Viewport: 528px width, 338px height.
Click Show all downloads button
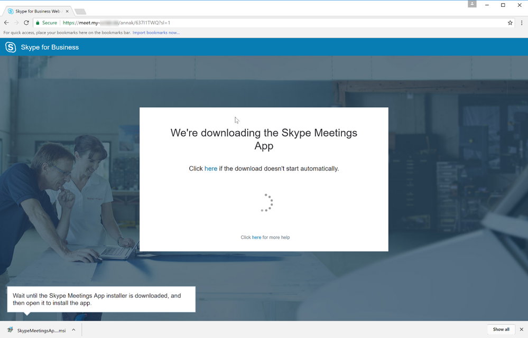pyautogui.click(x=501, y=329)
